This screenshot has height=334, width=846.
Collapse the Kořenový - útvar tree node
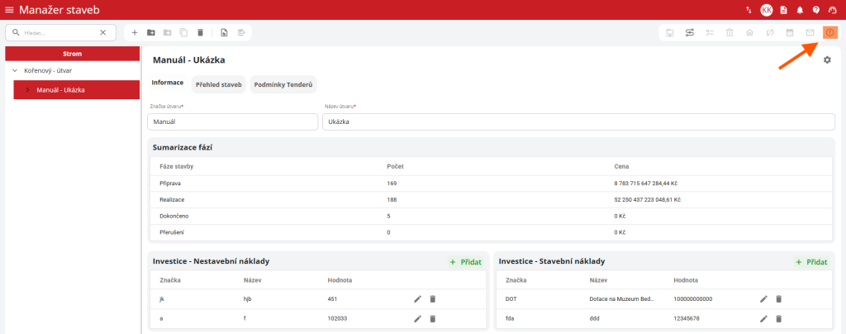(15, 70)
